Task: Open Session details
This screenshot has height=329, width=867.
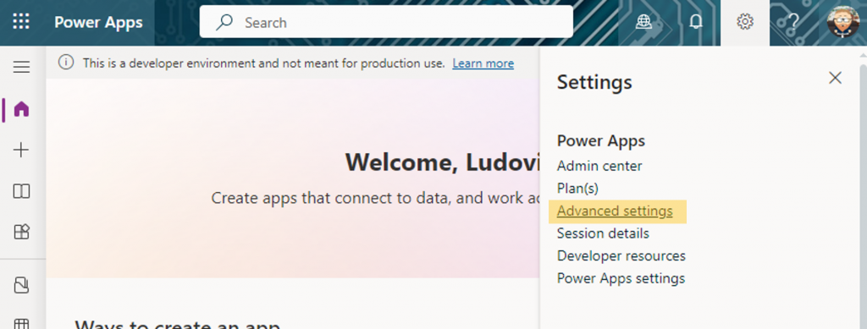Action: 603,233
